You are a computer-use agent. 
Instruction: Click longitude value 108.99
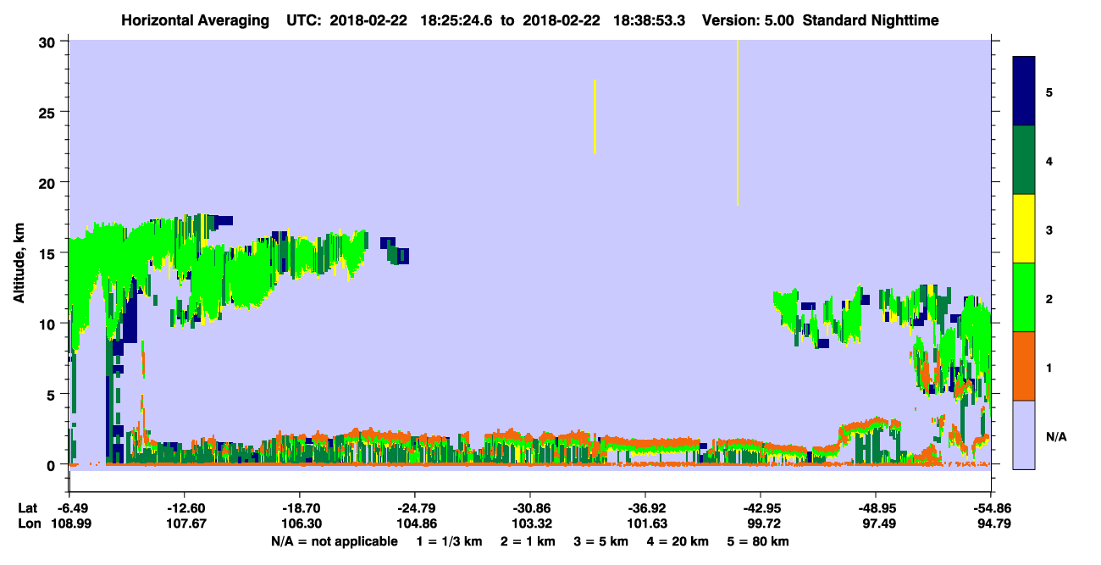(70, 523)
